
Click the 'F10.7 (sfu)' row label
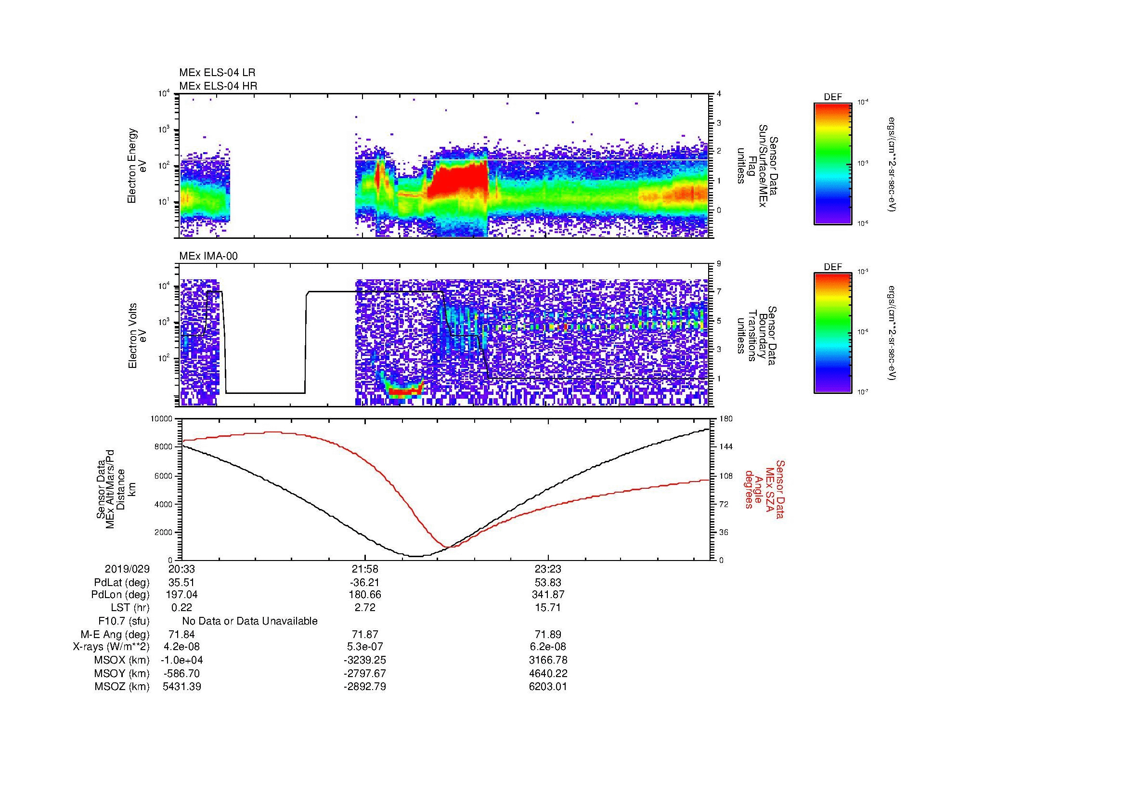124,621
